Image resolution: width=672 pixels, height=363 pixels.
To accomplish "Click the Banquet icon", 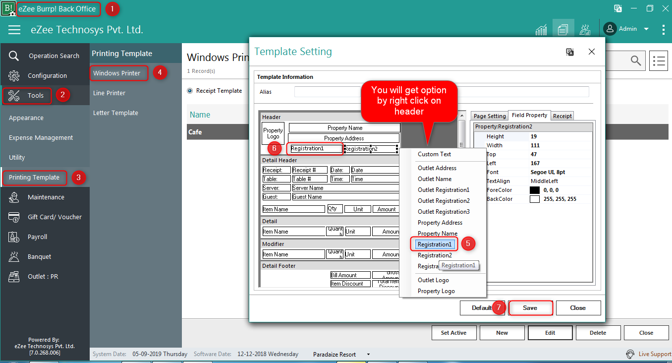I will coord(14,256).
